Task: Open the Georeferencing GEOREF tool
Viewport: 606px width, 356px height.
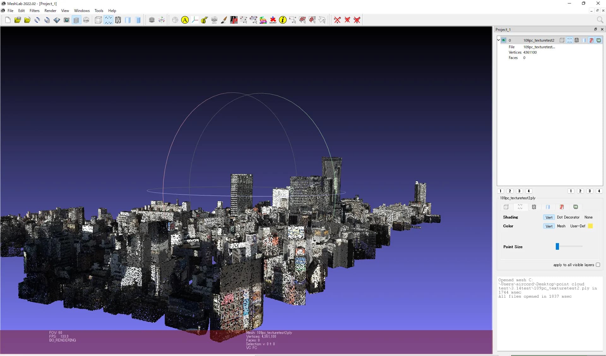Action: coord(273,20)
